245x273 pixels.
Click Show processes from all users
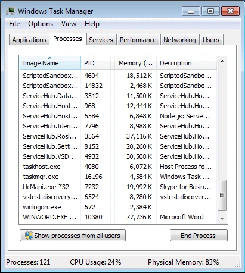tap(73, 236)
